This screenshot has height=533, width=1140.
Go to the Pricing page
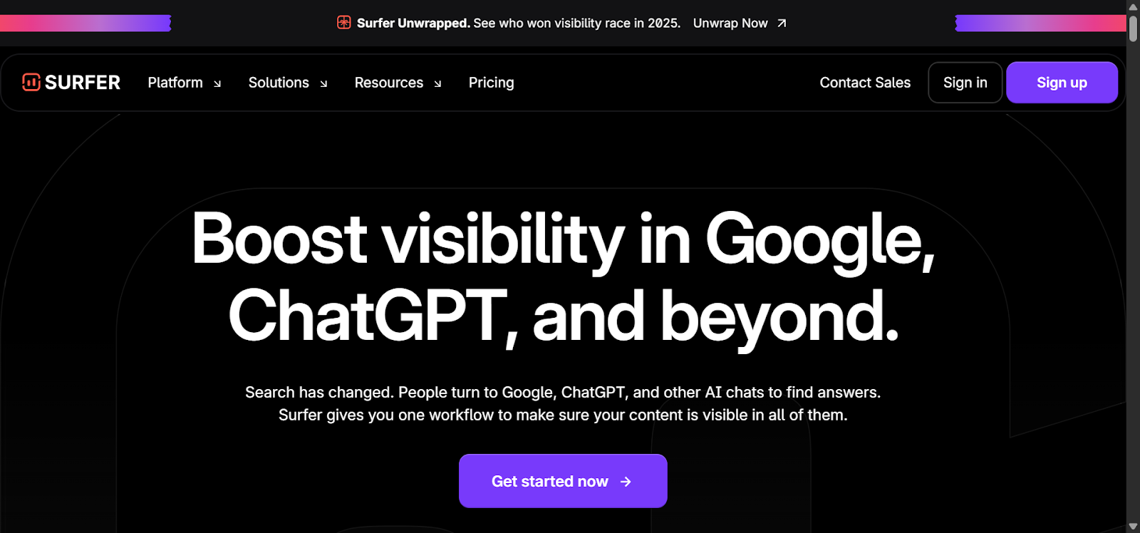click(491, 83)
